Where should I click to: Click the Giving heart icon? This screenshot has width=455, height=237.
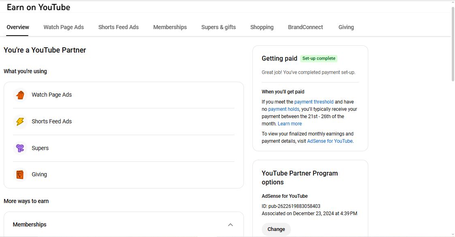pyautogui.click(x=20, y=175)
